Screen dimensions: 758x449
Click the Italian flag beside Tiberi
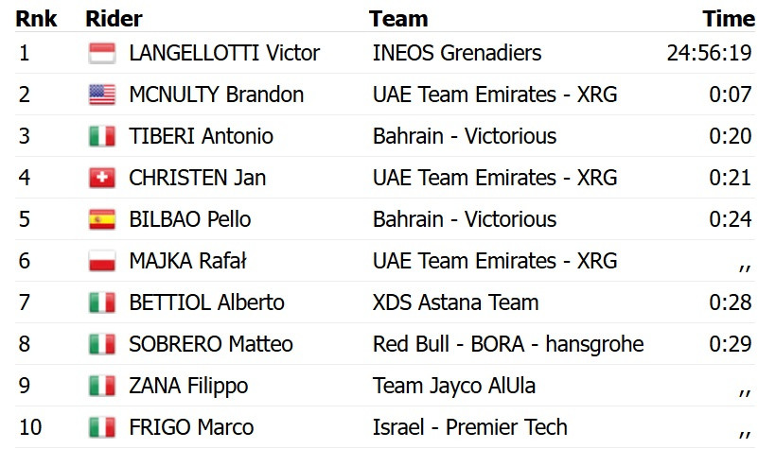pos(100,136)
